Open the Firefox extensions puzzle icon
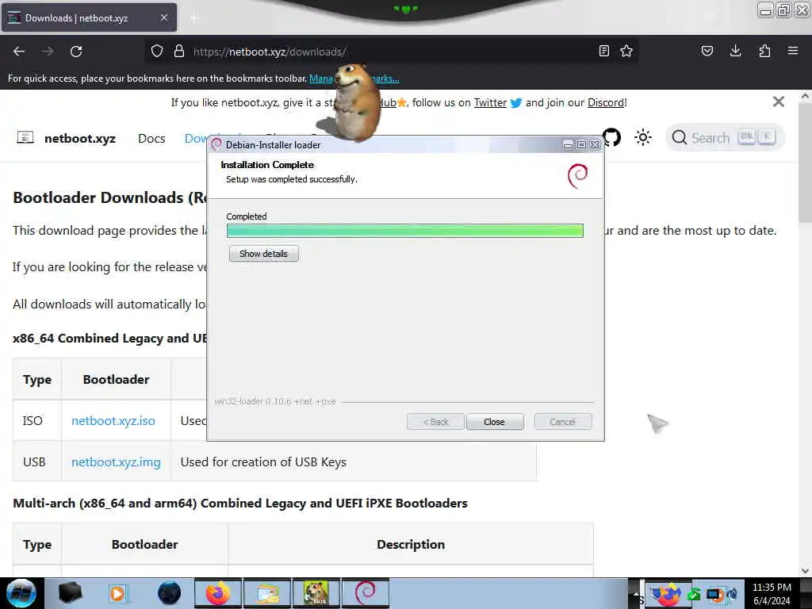This screenshot has height=609, width=812. click(764, 51)
